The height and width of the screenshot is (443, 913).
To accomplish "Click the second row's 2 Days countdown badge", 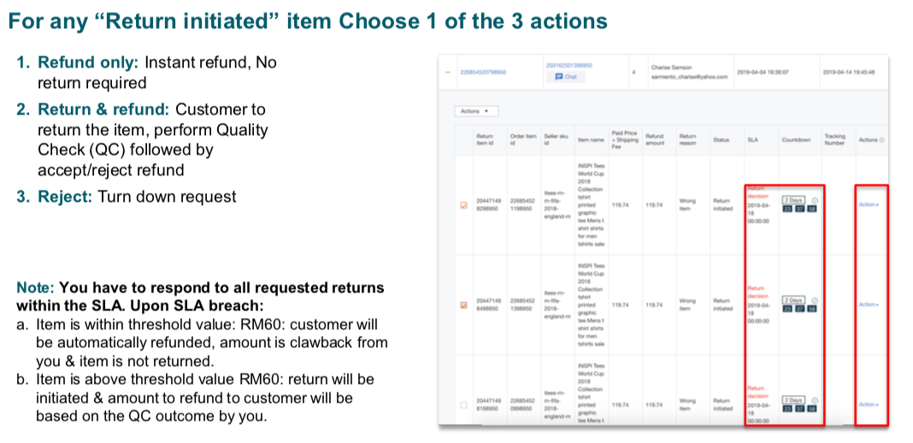I will [x=794, y=300].
